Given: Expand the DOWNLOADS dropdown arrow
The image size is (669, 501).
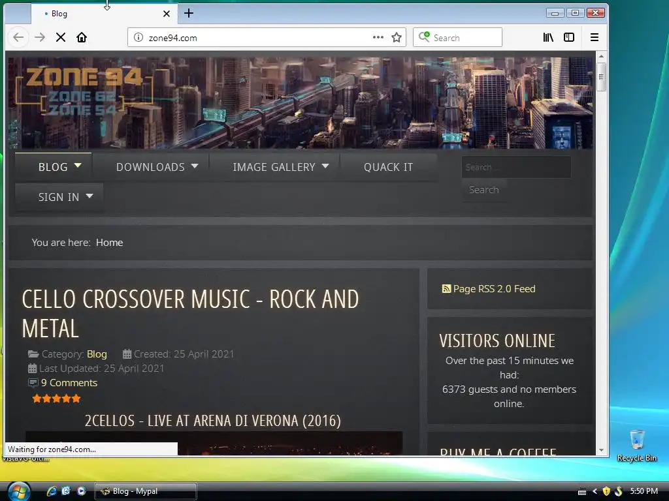Looking at the screenshot, I should 195,166.
